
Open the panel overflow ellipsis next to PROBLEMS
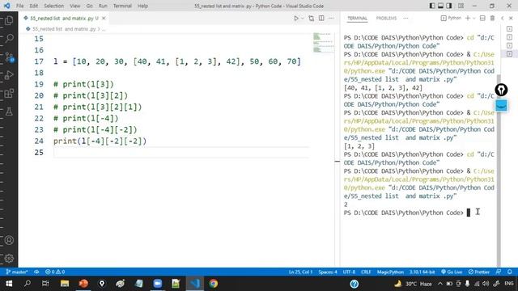pyautogui.click(x=405, y=18)
